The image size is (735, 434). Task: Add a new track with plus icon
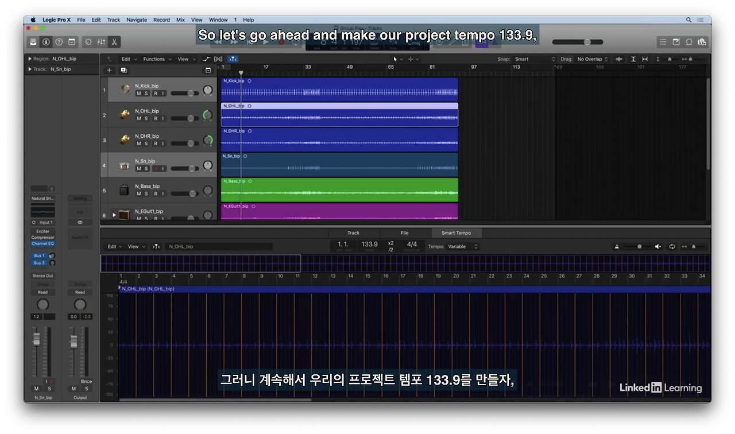(x=109, y=70)
